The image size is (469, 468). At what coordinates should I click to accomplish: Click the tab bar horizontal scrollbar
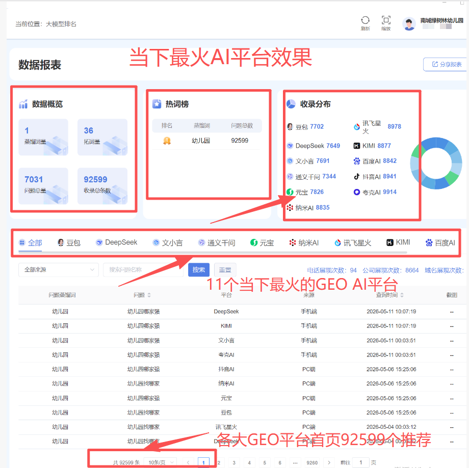click(213, 253)
